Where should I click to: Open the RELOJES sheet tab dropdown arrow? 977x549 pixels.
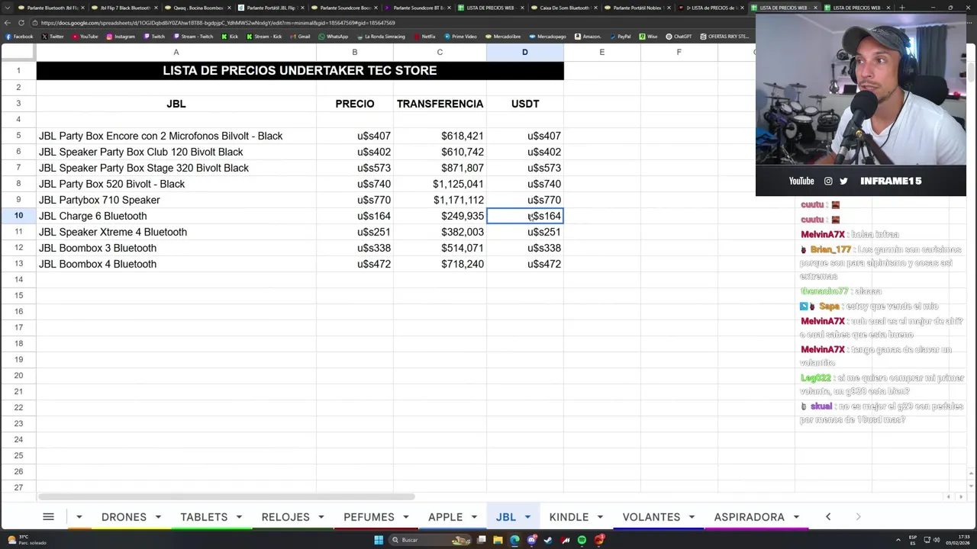coord(321,517)
